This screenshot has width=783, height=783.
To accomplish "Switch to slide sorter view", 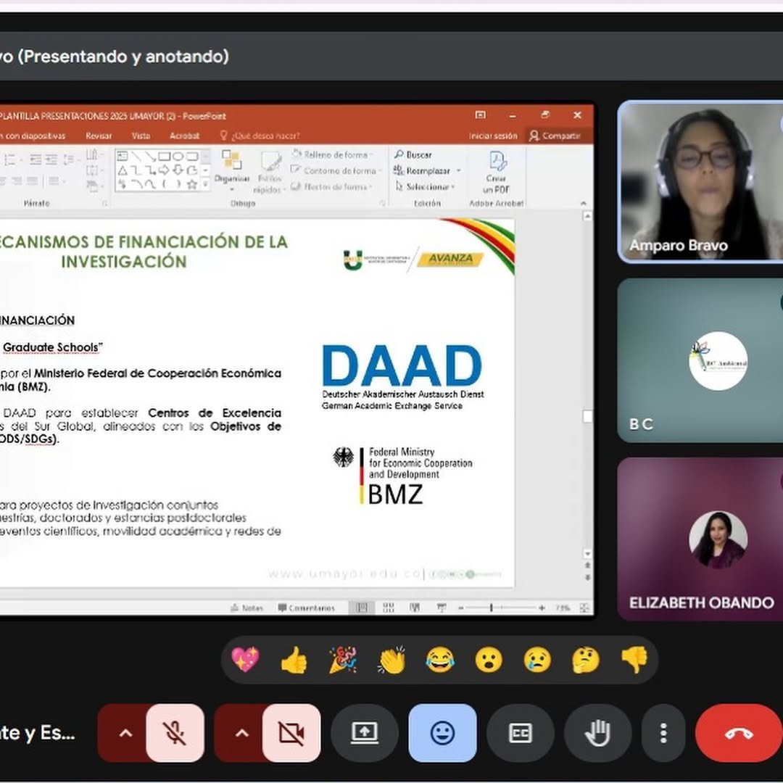I will [x=389, y=608].
